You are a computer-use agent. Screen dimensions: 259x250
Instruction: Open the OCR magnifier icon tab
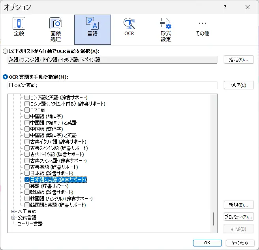129,27
